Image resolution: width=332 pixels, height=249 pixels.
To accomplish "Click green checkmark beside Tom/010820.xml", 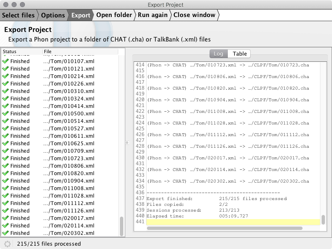I will [5, 173].
